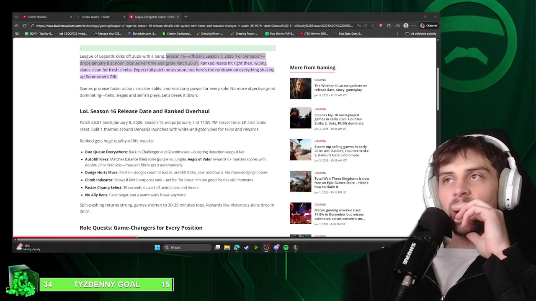The height and width of the screenshot is (301, 536).
Task: Click the 'More from Gaming' heading
Action: [x=312, y=67]
